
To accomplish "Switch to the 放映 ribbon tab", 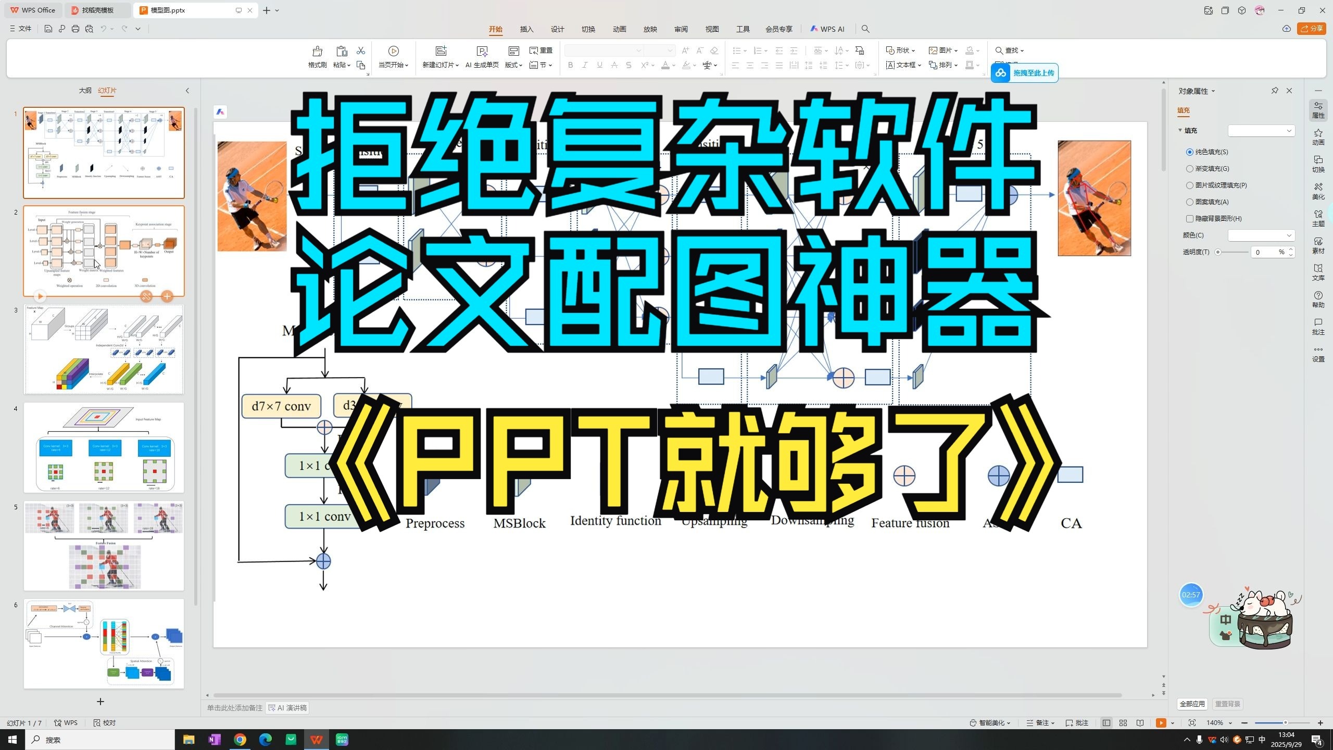I will tap(650, 29).
